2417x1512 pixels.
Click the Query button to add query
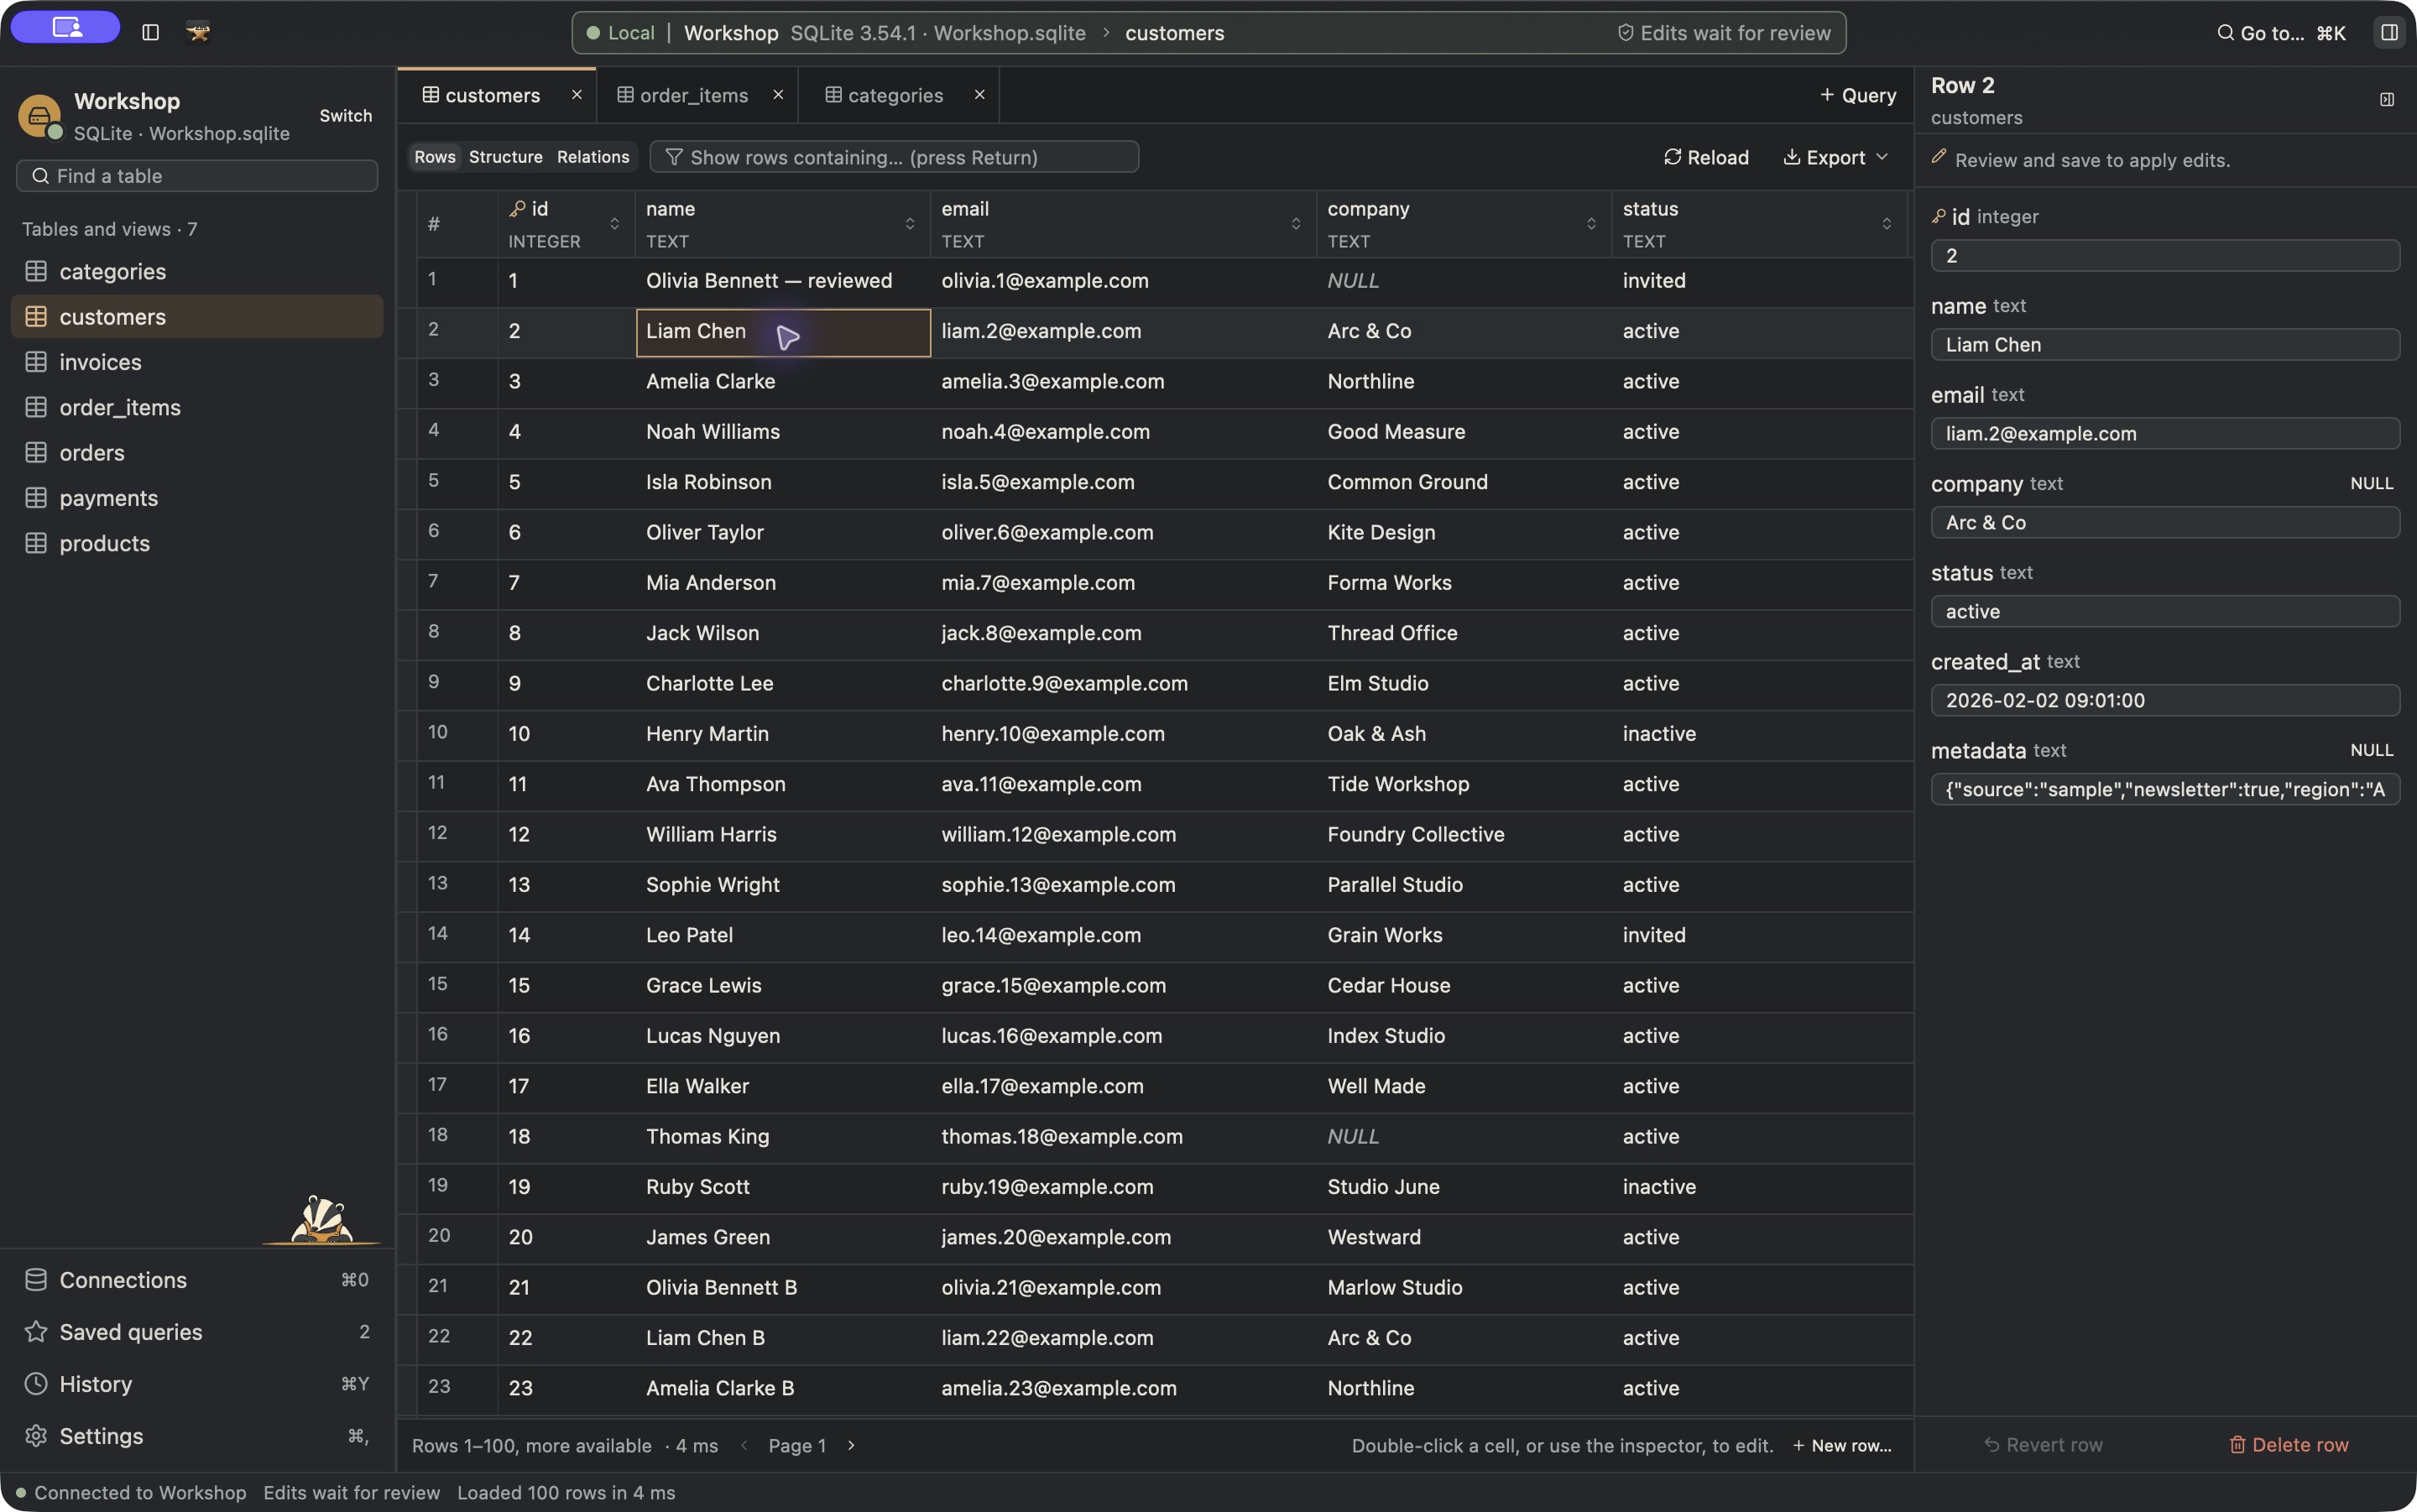point(1858,95)
